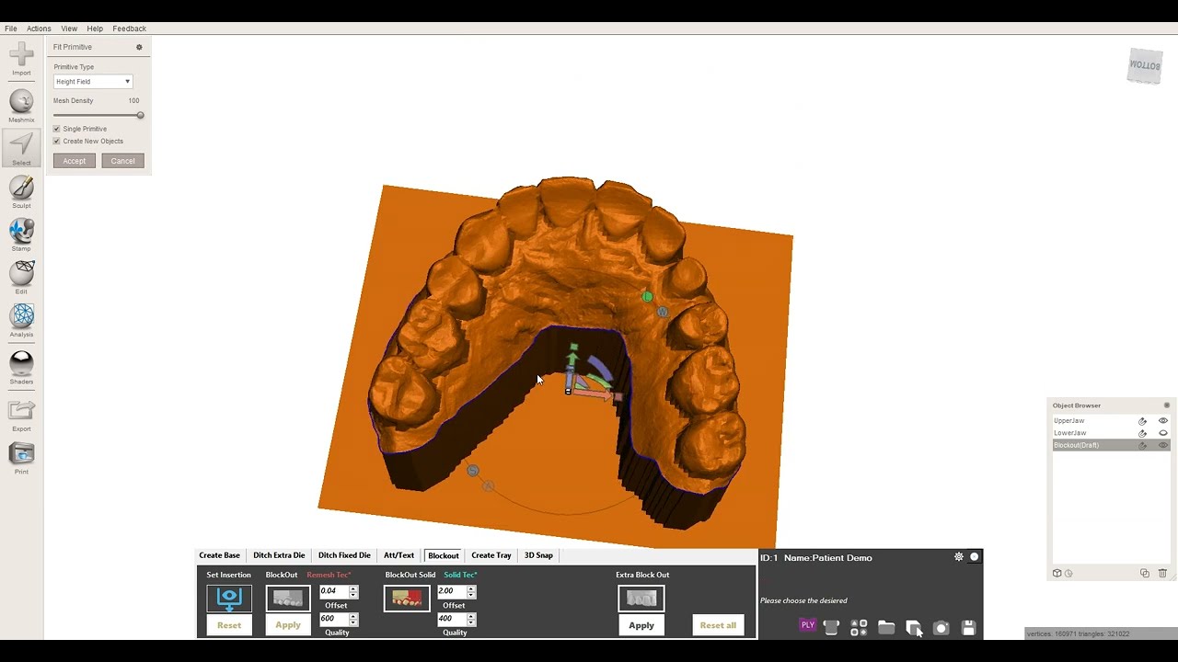Toggle LowerJaw visibility eye
Viewport: 1178px width, 662px height.
click(1162, 433)
